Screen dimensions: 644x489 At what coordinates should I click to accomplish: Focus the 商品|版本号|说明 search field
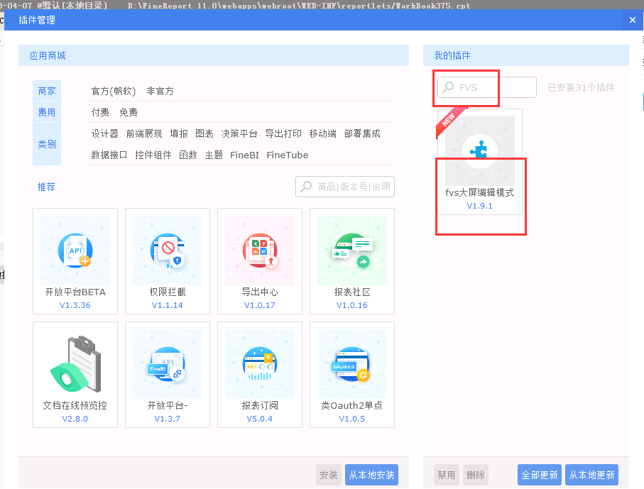[345, 187]
